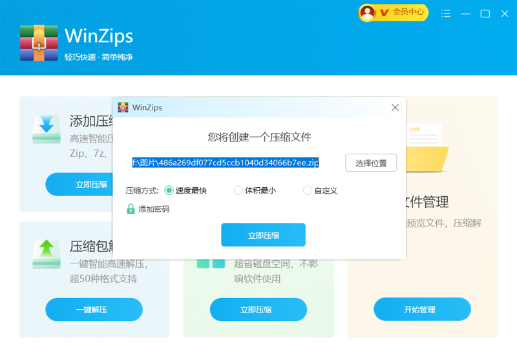
Task: Close the WinZips main window
Action: coord(505,14)
